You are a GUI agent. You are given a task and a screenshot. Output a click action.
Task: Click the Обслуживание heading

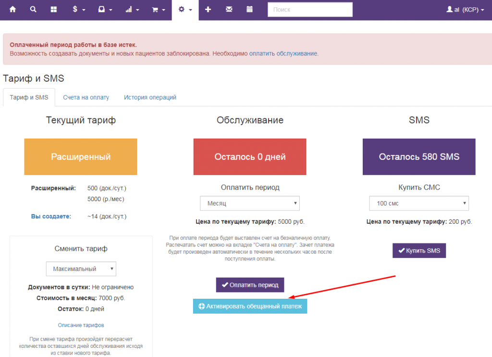tap(250, 120)
